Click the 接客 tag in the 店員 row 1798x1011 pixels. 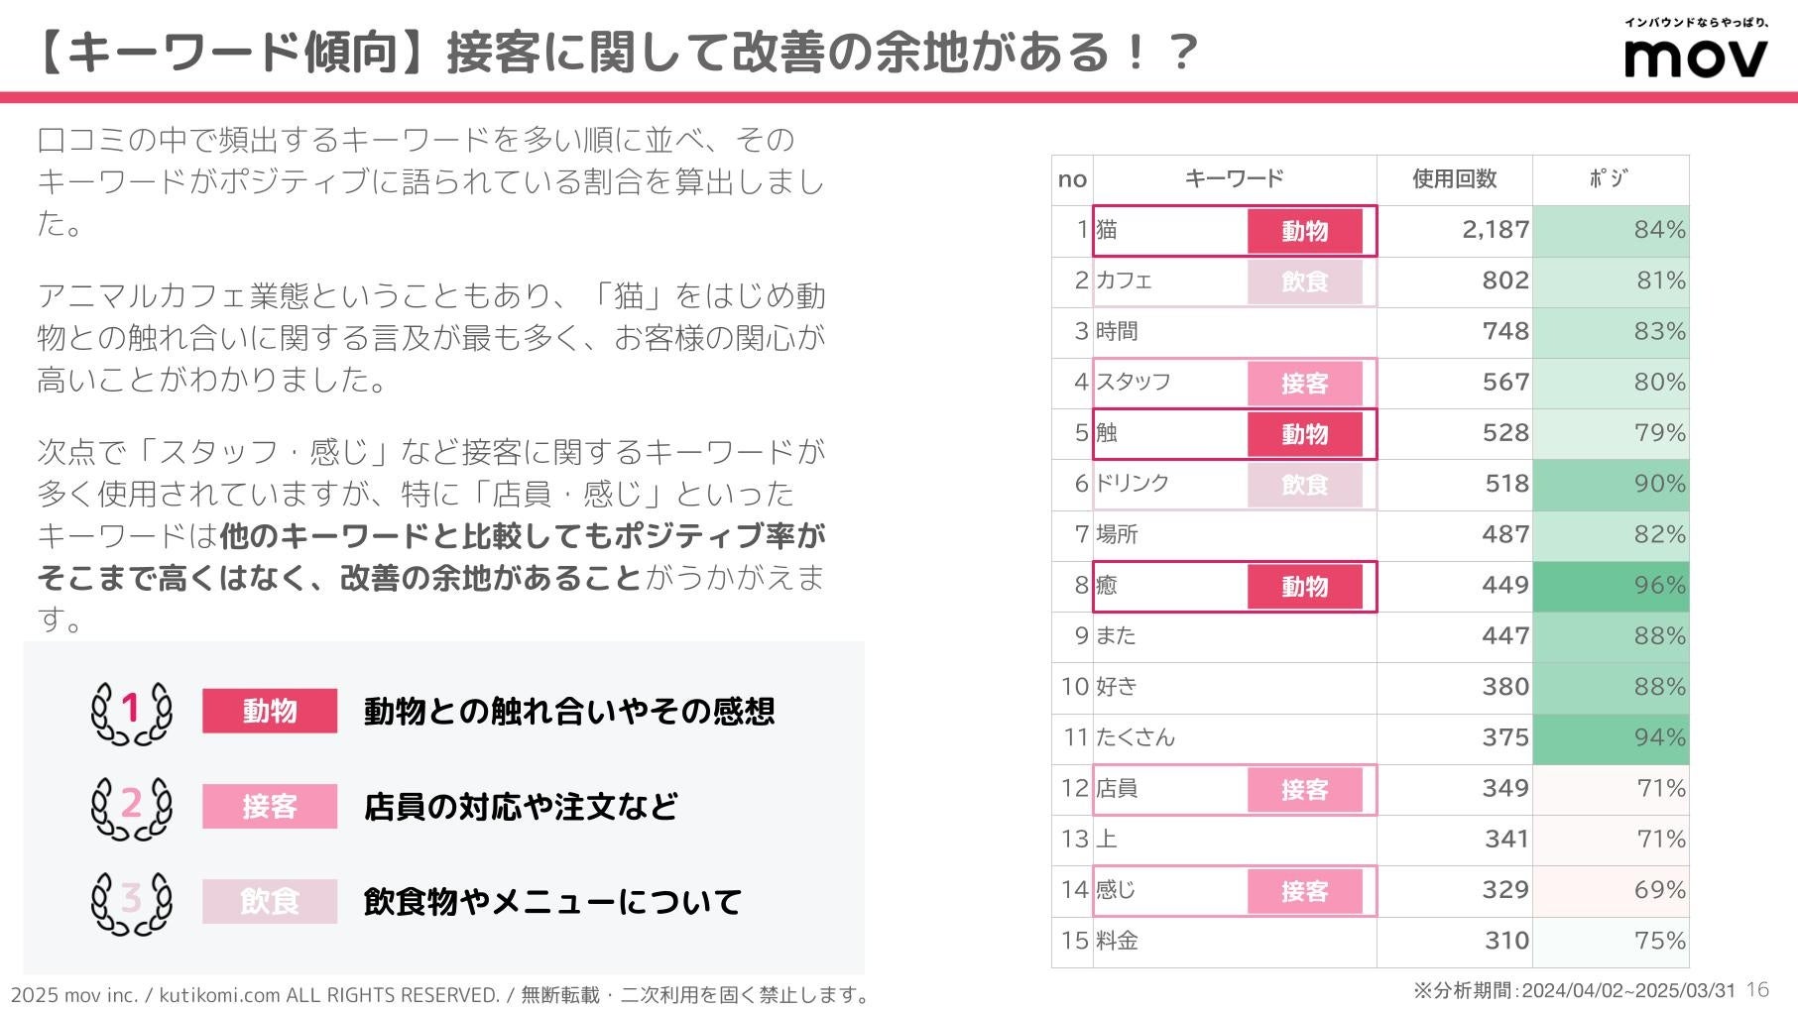(1304, 789)
